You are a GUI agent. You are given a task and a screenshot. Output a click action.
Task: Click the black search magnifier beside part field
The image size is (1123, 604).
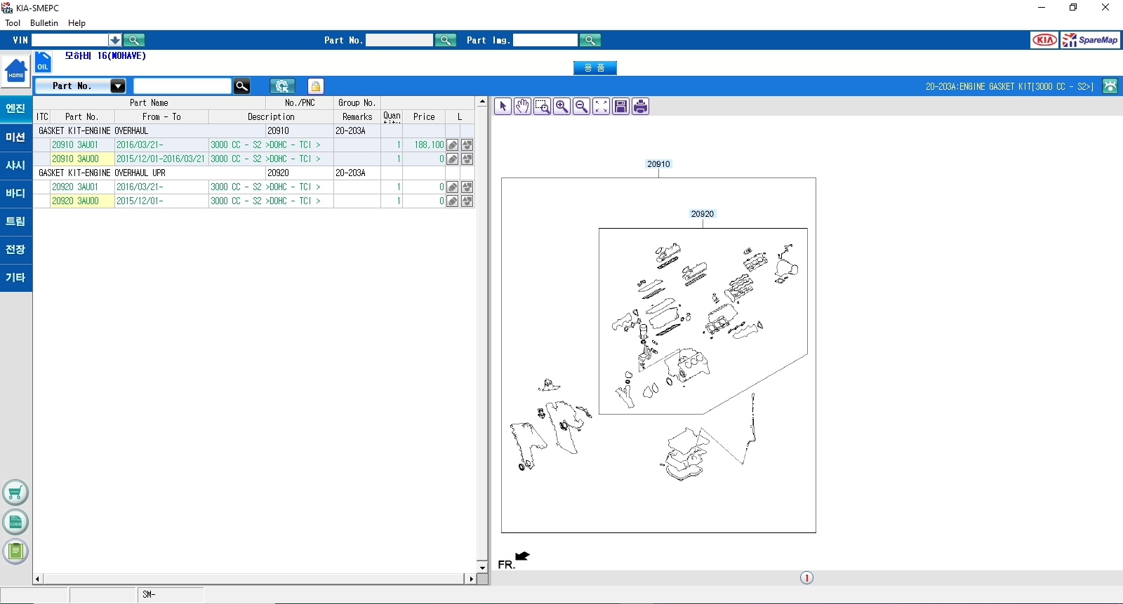point(241,86)
